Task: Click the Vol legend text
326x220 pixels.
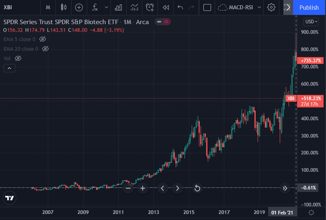Action: pos(7,59)
